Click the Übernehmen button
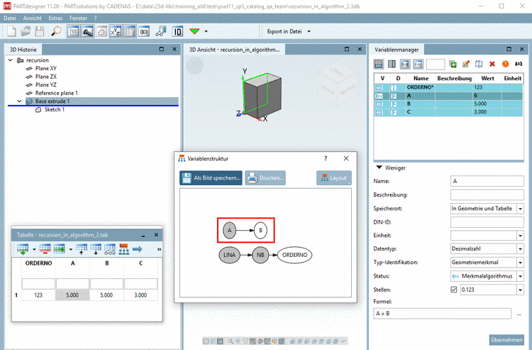The height and width of the screenshot is (350, 532). click(x=506, y=340)
